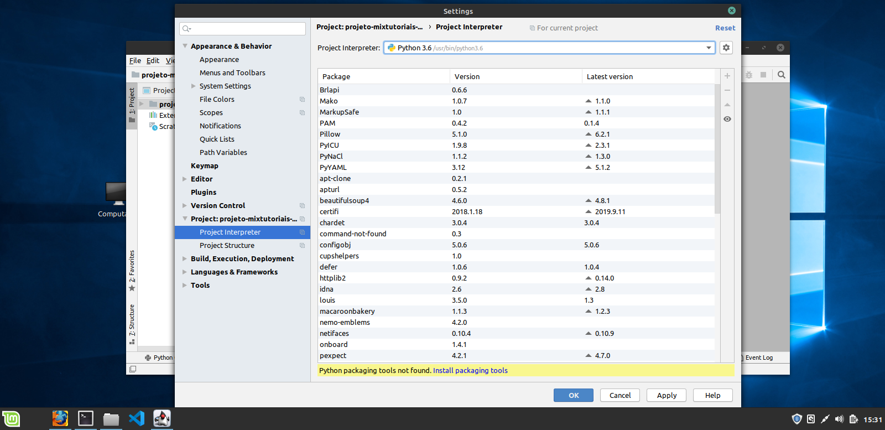Expand the Editor section
Image resolution: width=885 pixels, height=430 pixels.
tap(185, 179)
